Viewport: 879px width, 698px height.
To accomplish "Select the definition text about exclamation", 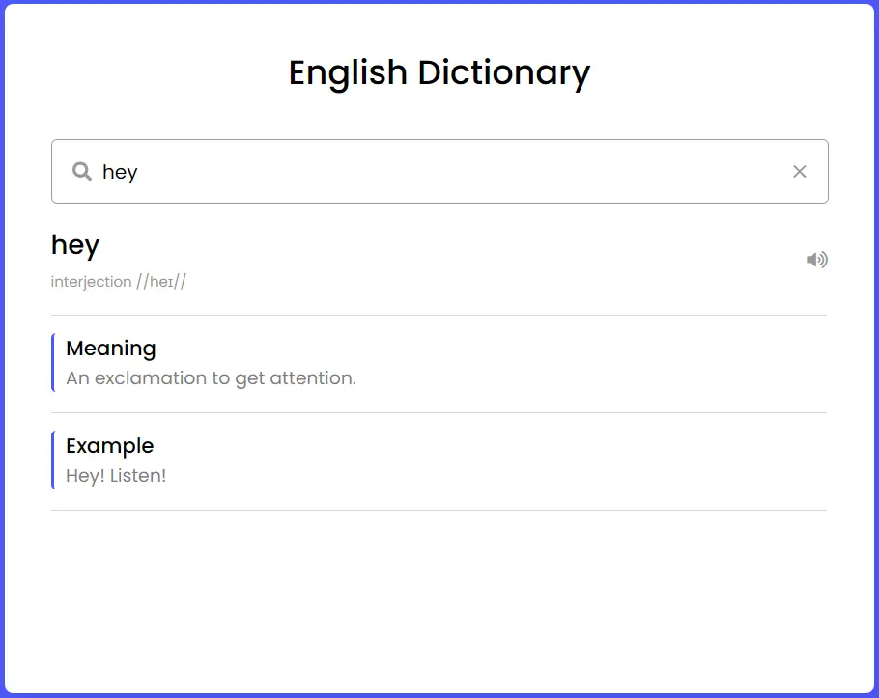I will point(211,378).
